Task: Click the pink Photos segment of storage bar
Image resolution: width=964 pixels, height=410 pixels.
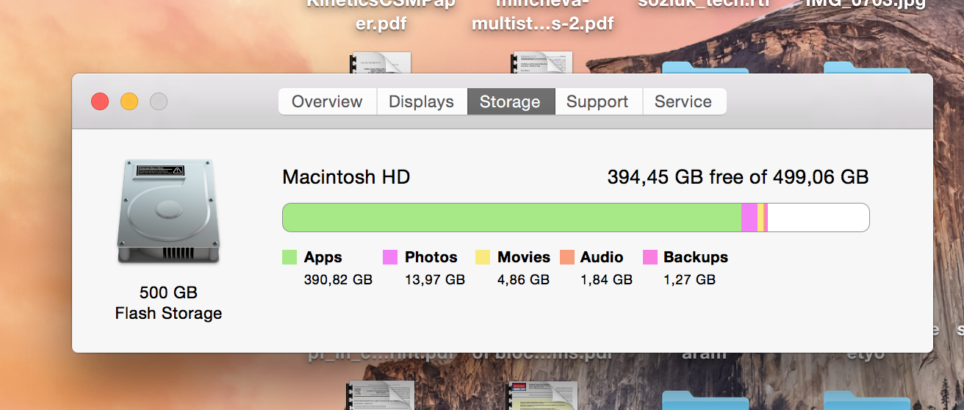Action: coord(749,218)
